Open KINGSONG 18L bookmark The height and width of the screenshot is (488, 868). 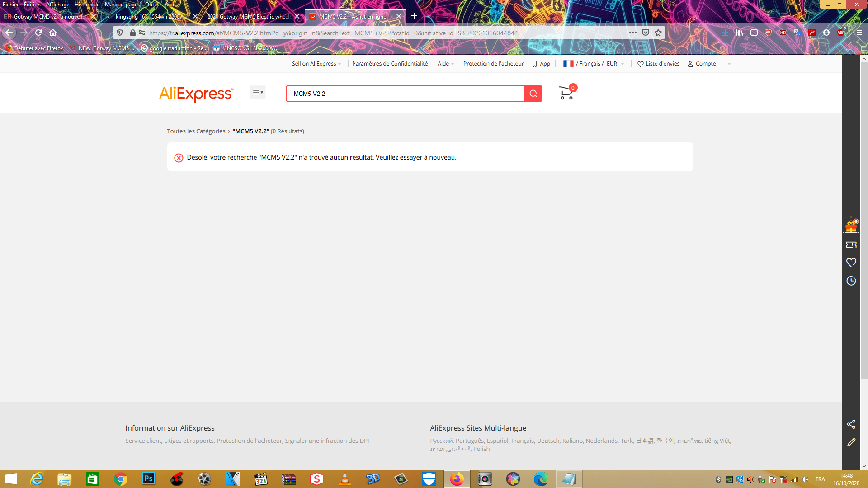click(x=247, y=48)
